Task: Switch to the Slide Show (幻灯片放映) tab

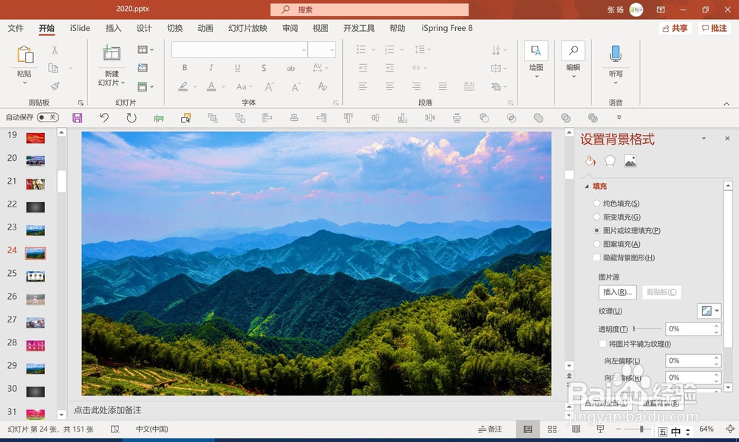Action: (248, 28)
